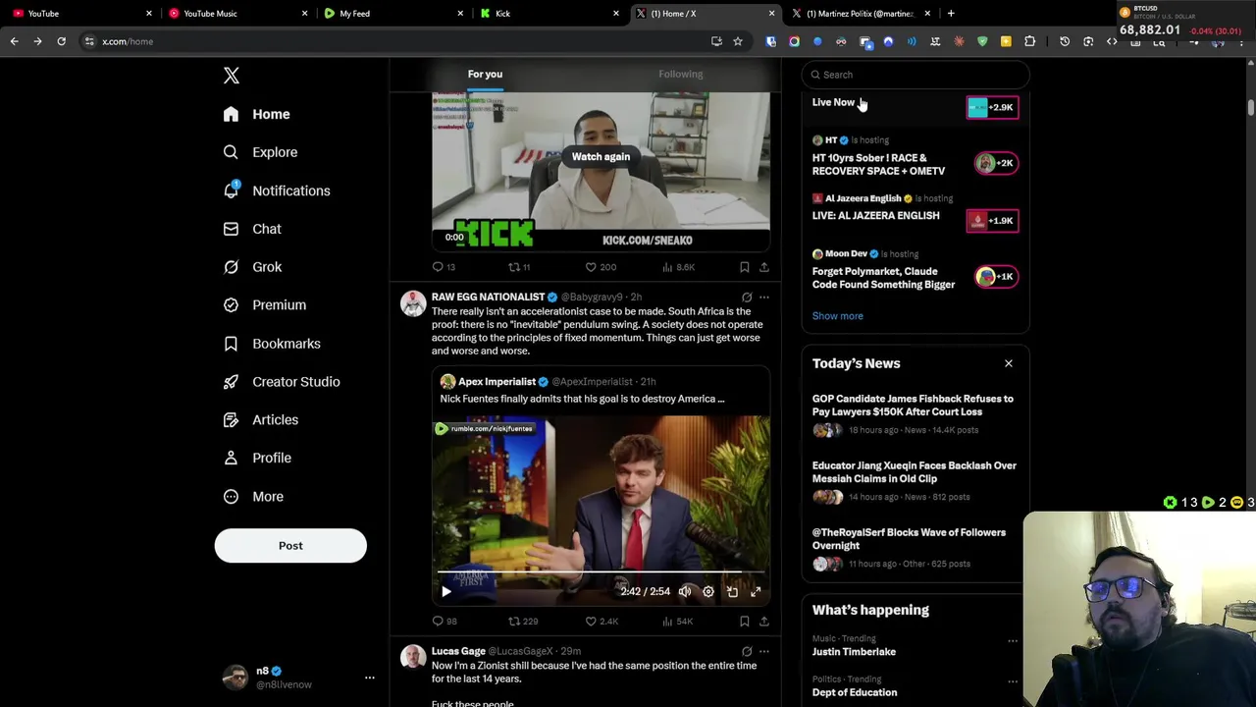Open account options next to n8 profile
Image resolution: width=1256 pixels, height=707 pixels.
click(x=369, y=678)
